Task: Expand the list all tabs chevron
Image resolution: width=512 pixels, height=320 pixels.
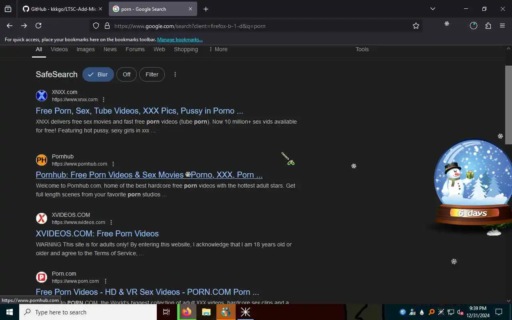Action: 432,9
